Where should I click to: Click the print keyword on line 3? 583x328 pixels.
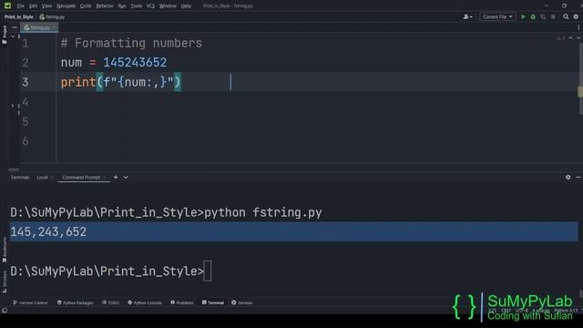click(78, 82)
